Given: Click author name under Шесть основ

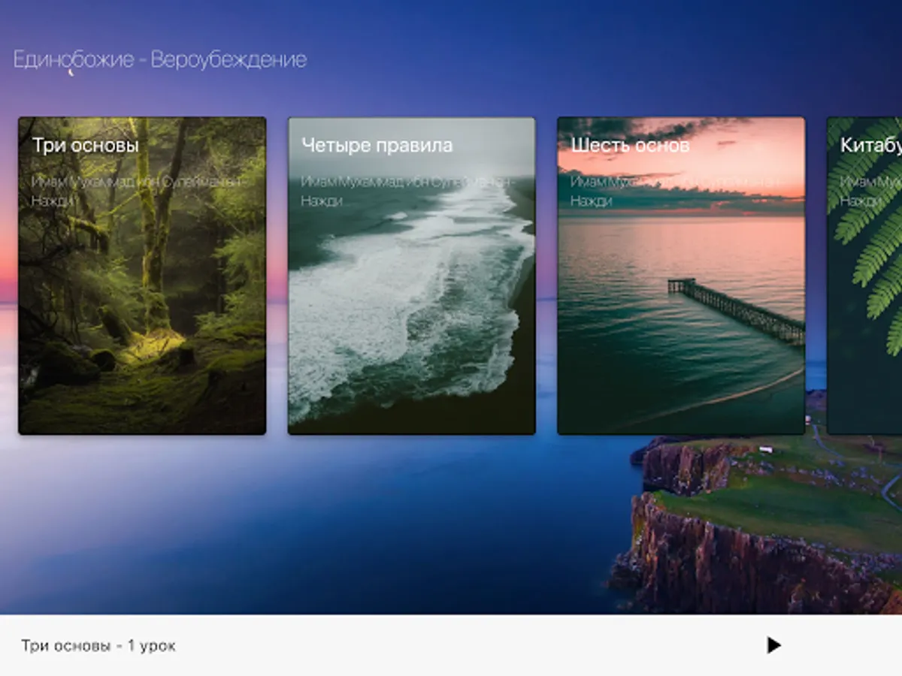Looking at the screenshot, I should click(676, 191).
